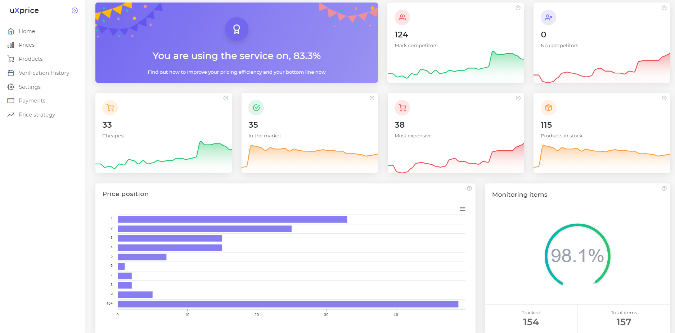Open the Price position chart hamburger menu
The image size is (675, 333).
(x=463, y=209)
